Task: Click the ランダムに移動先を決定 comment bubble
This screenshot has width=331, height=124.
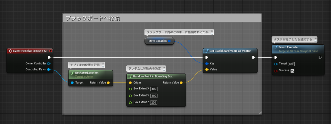Action: 146,69
